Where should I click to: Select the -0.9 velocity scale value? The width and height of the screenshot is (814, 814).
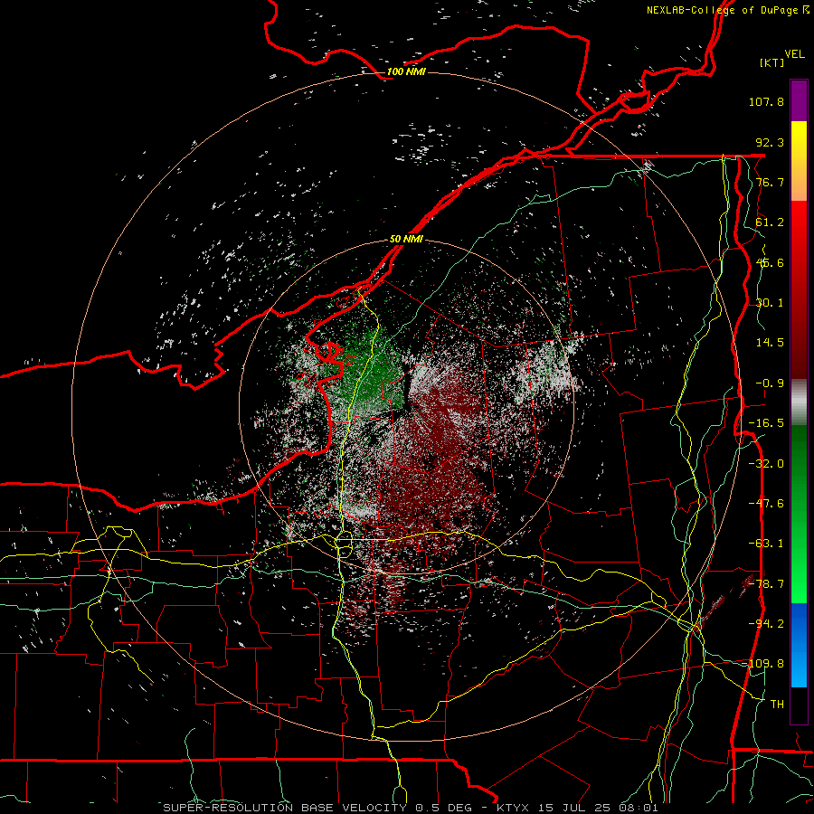tap(770, 383)
